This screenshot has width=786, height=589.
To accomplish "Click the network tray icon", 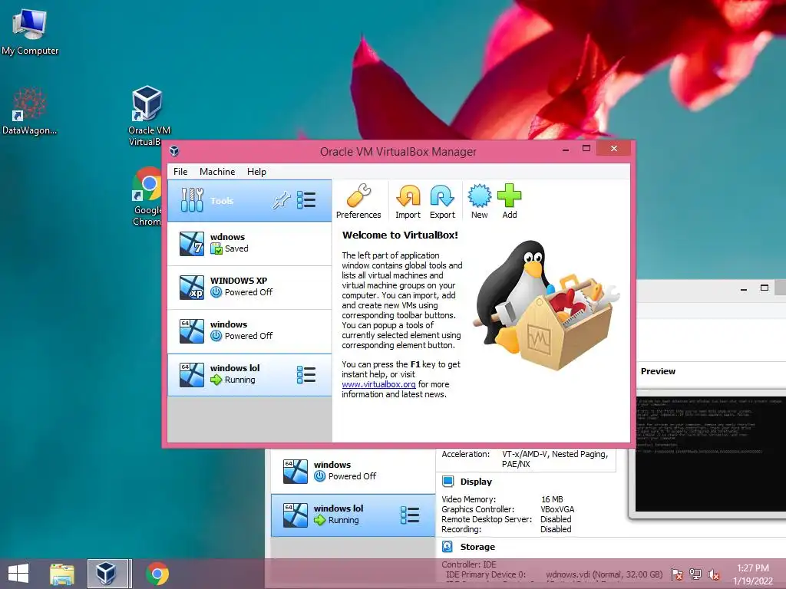I will 695,574.
